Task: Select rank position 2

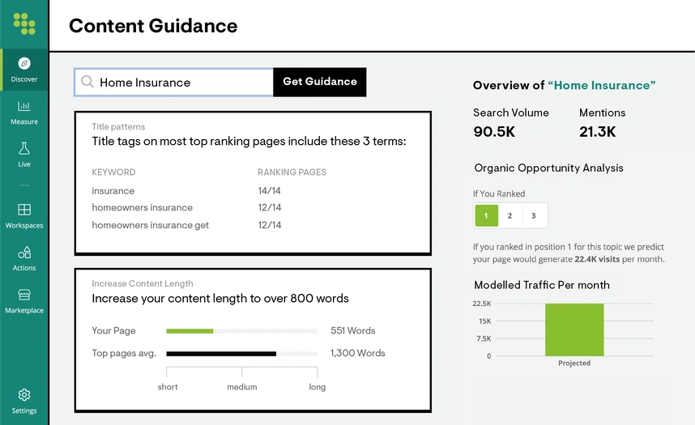Action: click(510, 215)
